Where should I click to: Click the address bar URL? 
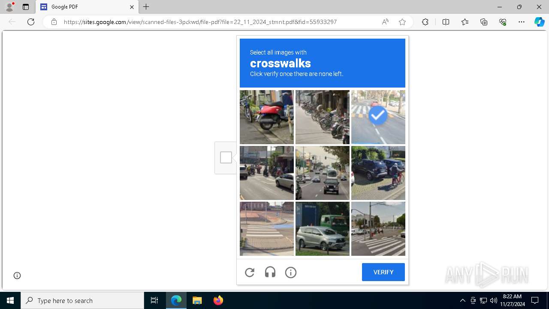(200, 22)
